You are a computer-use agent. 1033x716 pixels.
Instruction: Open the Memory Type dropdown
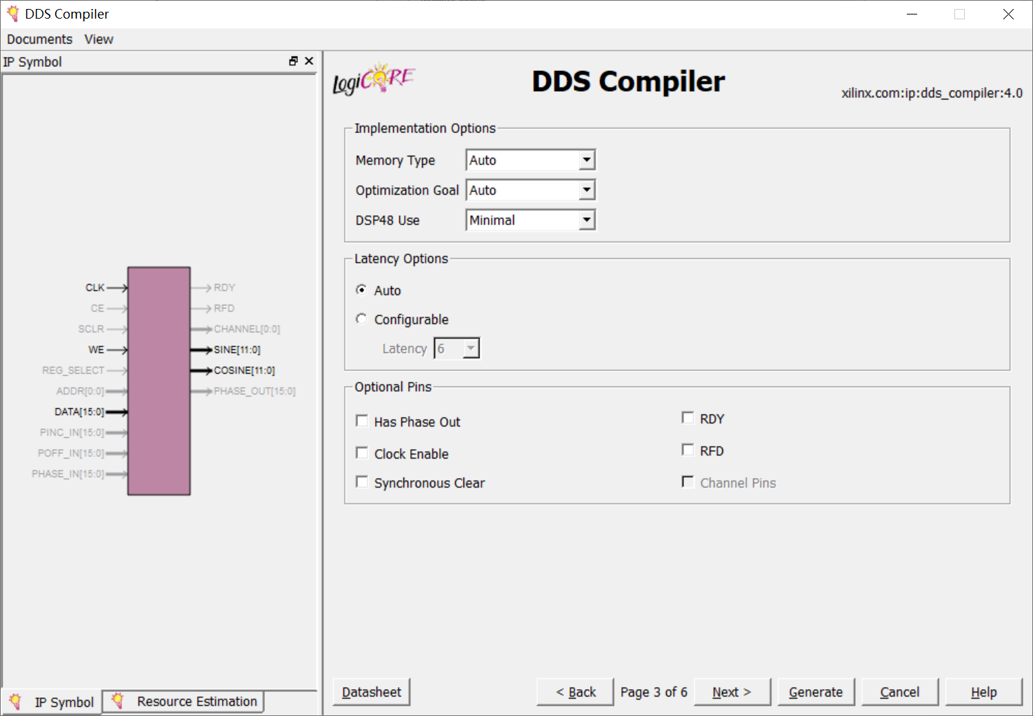tap(530, 160)
